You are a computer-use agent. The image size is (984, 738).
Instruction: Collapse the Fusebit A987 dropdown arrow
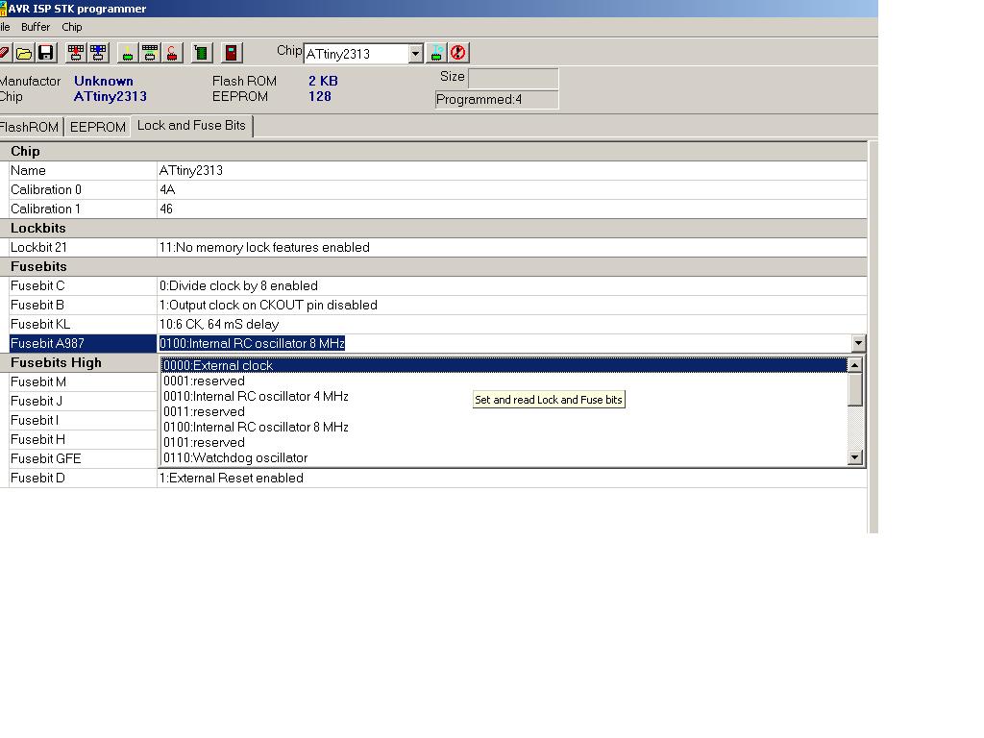[x=857, y=343]
